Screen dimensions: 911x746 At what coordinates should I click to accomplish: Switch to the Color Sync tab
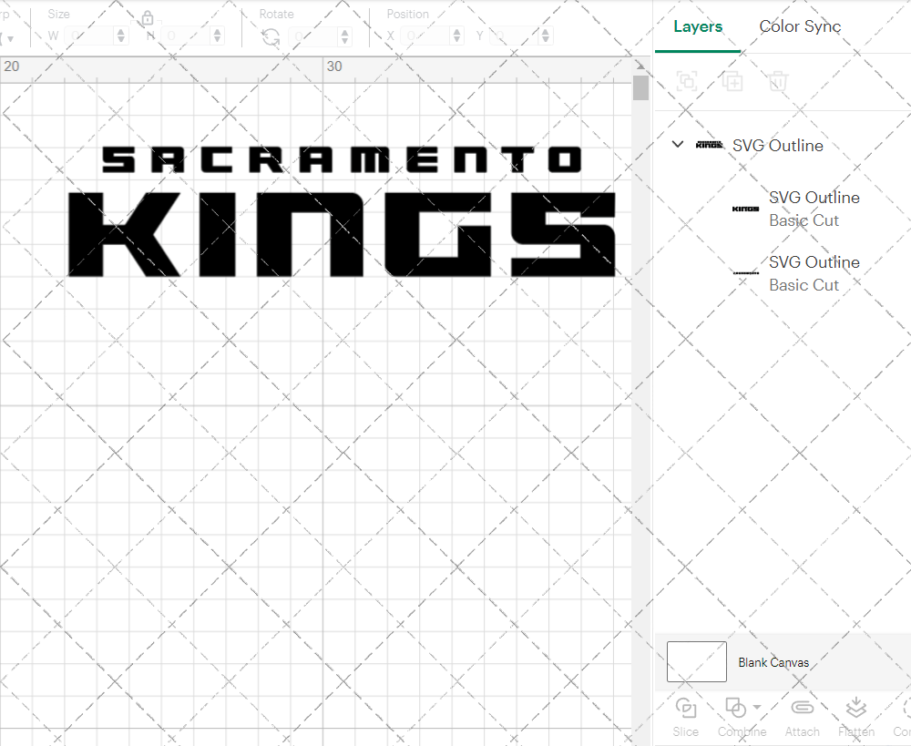[800, 26]
